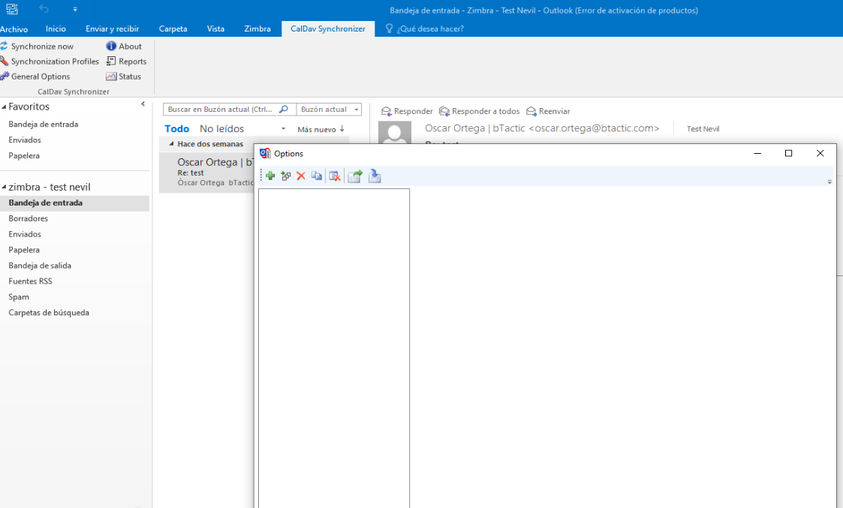Delete selected profile with red X
The width and height of the screenshot is (843, 508).
(301, 176)
